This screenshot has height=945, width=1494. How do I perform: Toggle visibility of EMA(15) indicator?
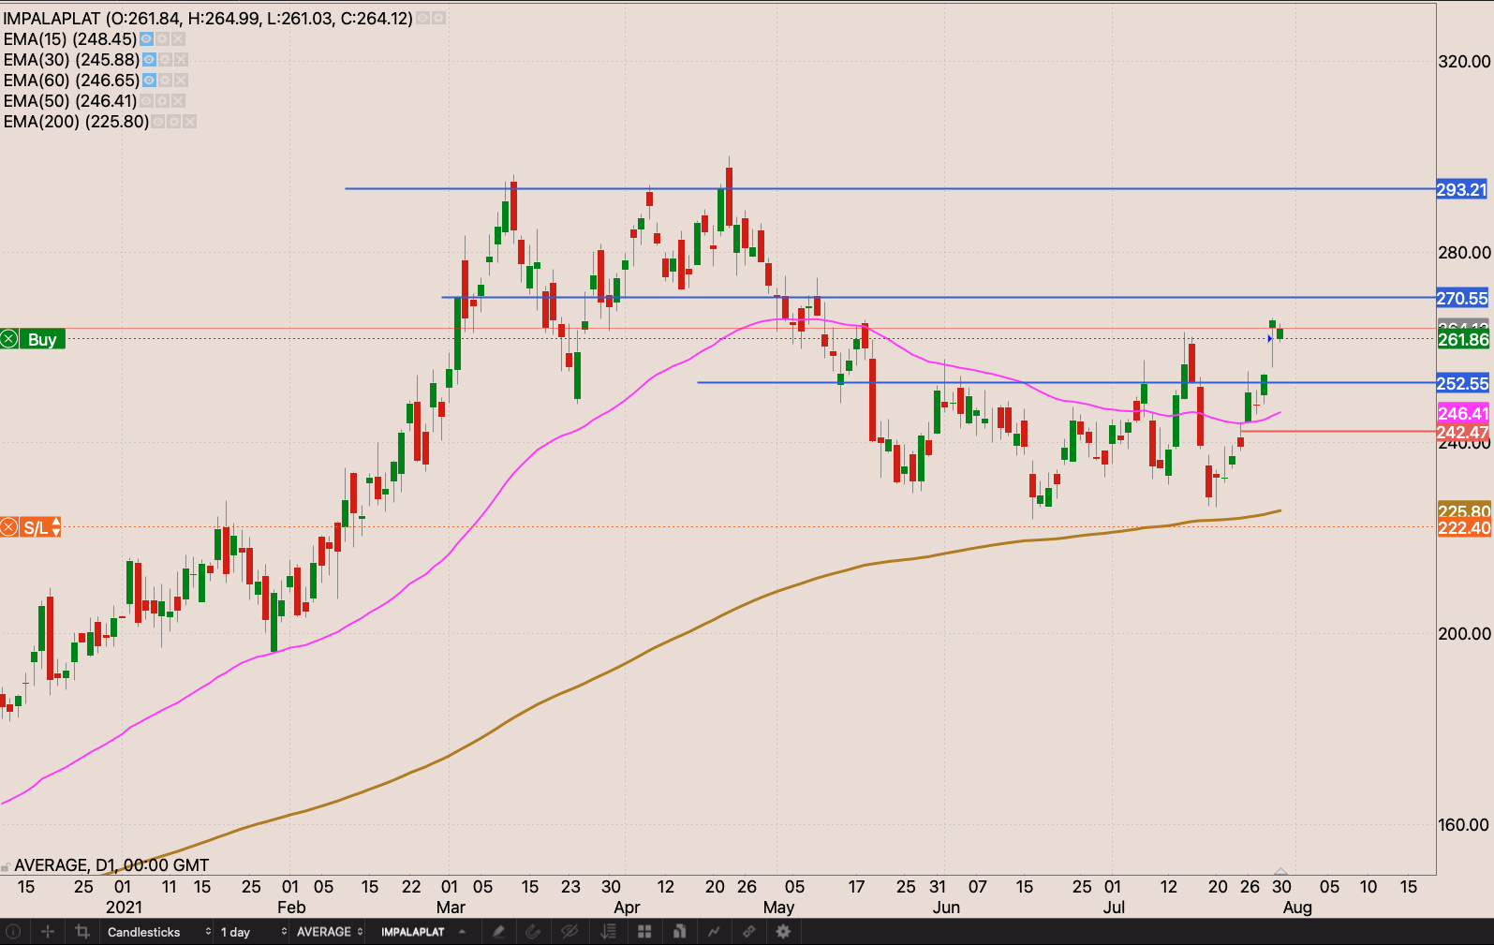point(147,39)
